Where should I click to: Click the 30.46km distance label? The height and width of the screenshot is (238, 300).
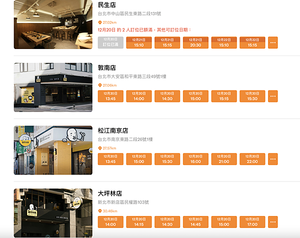pos(110,211)
